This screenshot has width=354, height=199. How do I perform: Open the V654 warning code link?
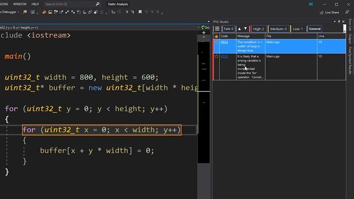(x=224, y=42)
